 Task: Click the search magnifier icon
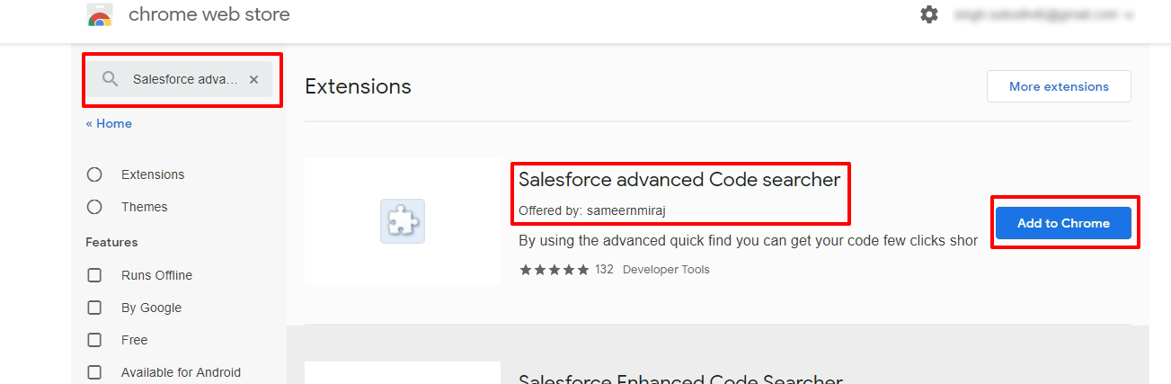111,79
